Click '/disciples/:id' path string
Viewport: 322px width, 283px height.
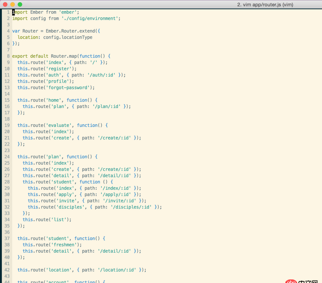click(x=131, y=207)
